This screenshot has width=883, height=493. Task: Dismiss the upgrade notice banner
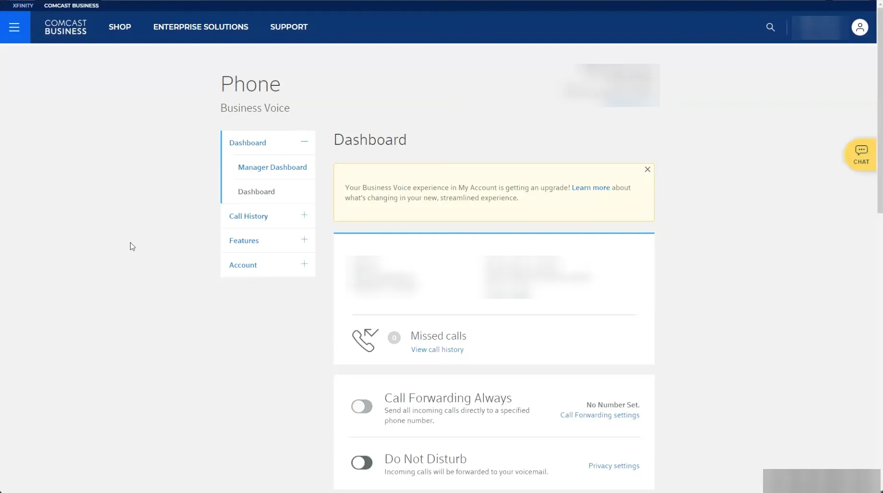[647, 169]
